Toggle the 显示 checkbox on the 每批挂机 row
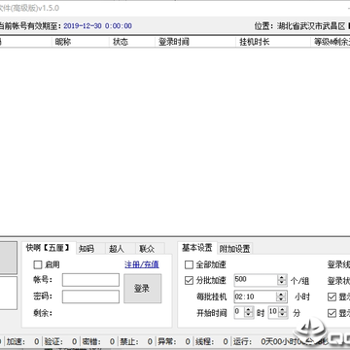This screenshot has width=350, height=350. (x=332, y=297)
